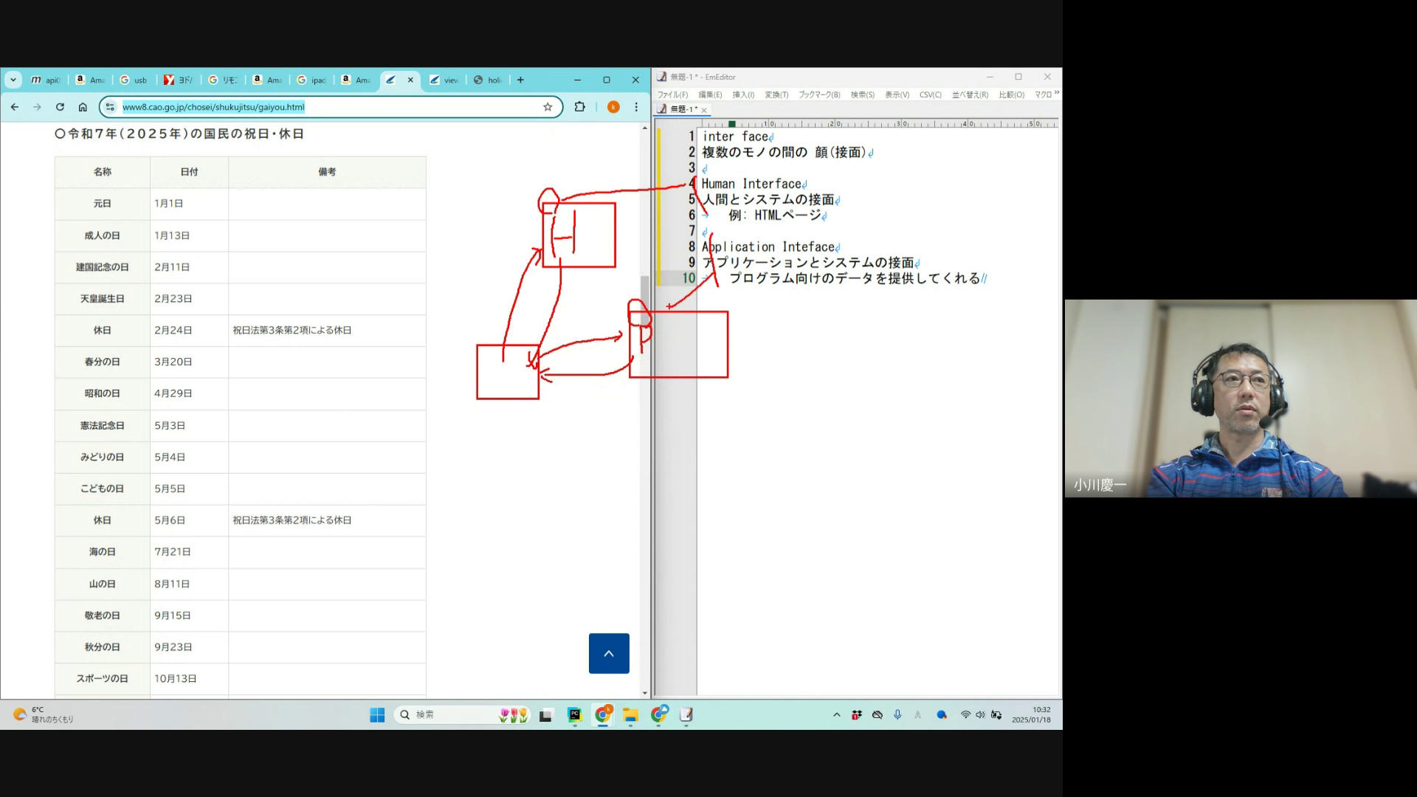Open the ファイル(F) menu in EmEditor

(x=672, y=94)
